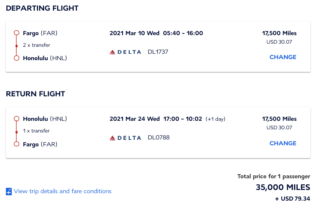Click the Honolulu origin circle on return flight
Viewport: 319px width, 207px height.
[x=16, y=118]
